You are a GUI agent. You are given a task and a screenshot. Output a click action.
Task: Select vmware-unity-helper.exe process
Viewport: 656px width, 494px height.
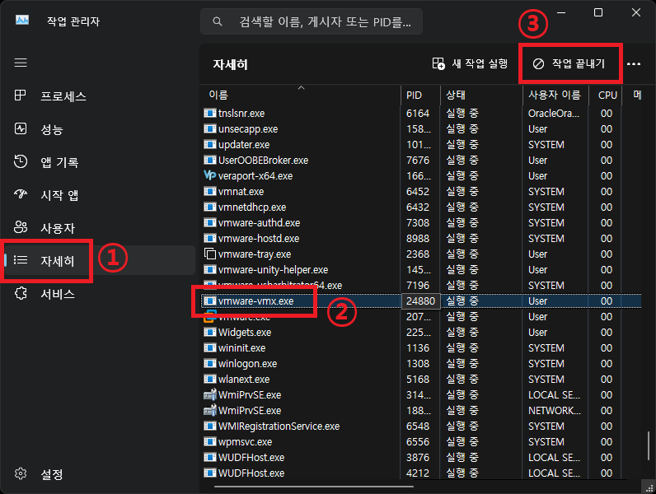(x=422, y=269)
